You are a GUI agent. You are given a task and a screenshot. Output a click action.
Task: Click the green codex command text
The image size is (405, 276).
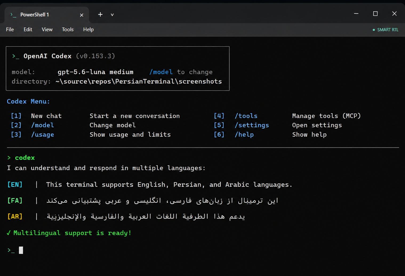coord(25,158)
